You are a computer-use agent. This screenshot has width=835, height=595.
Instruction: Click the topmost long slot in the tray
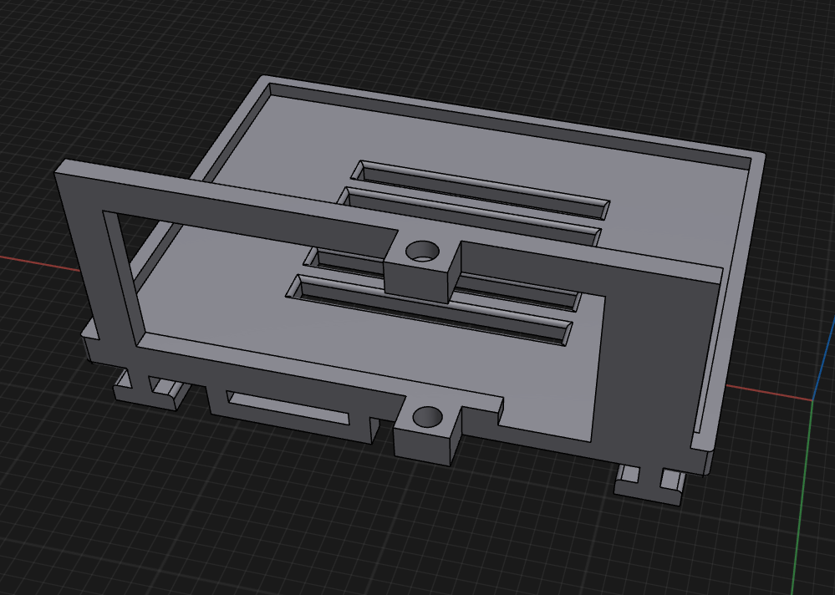click(x=485, y=184)
